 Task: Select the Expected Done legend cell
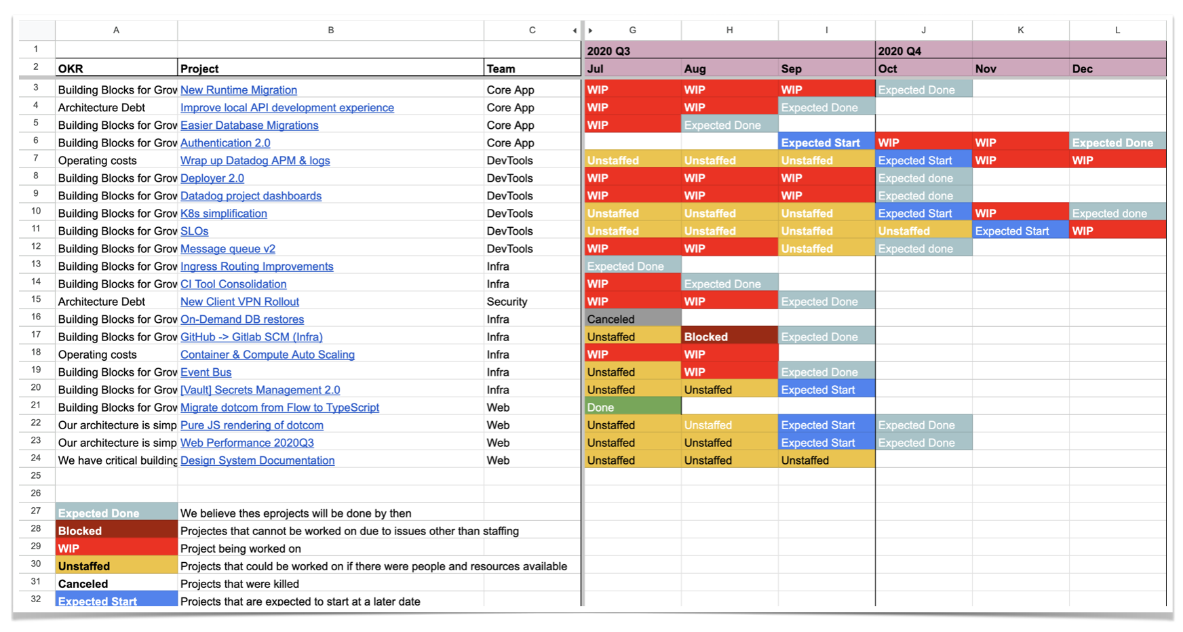(116, 513)
